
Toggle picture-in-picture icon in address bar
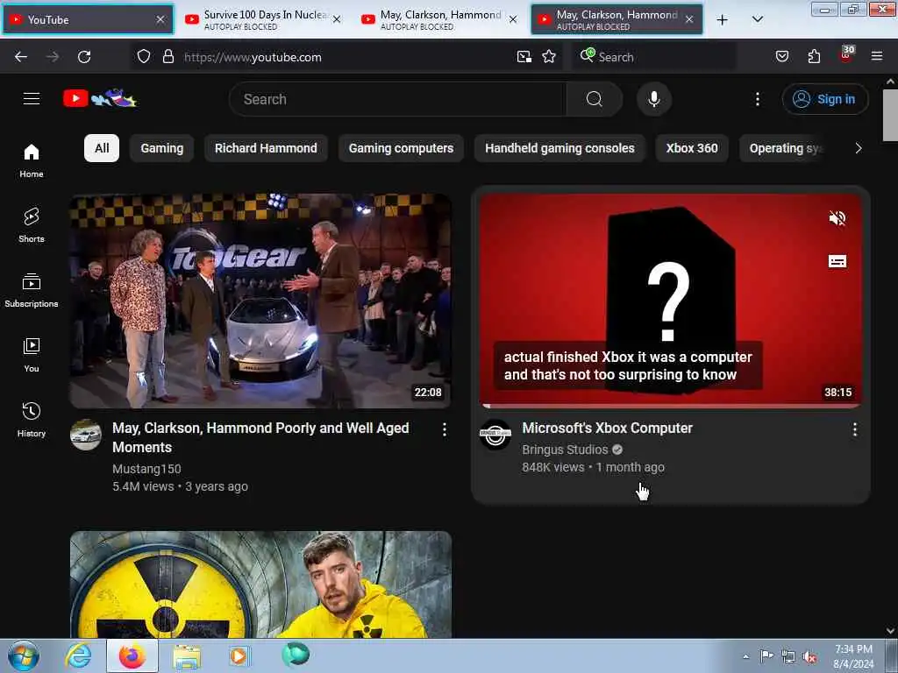coord(524,56)
